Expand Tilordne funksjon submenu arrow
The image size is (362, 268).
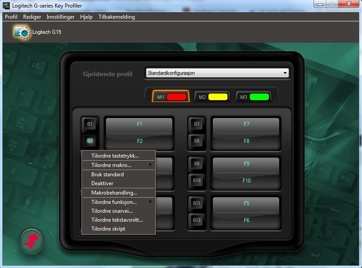[150, 202]
